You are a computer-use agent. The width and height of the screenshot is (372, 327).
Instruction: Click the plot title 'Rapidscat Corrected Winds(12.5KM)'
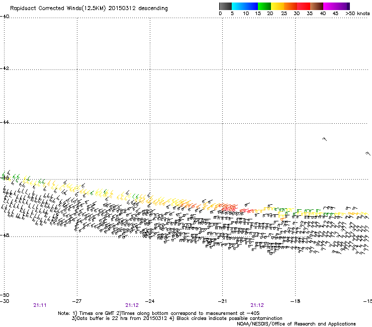click(x=58, y=9)
